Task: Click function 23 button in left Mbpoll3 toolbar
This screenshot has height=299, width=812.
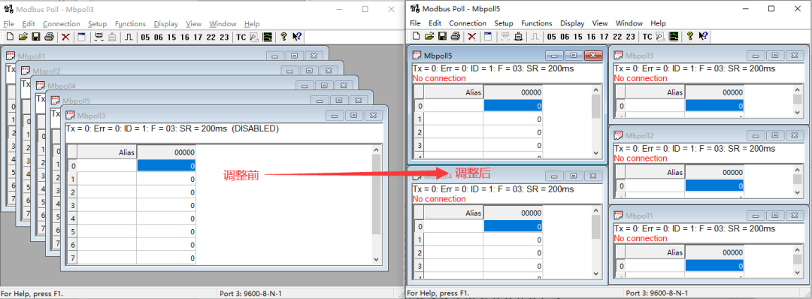Action: [x=224, y=37]
